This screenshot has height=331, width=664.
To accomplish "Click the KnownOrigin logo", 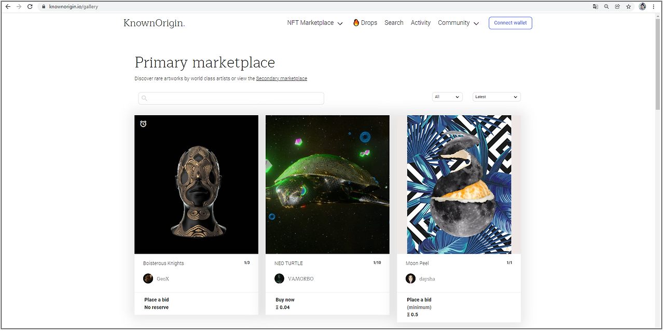I will [154, 23].
